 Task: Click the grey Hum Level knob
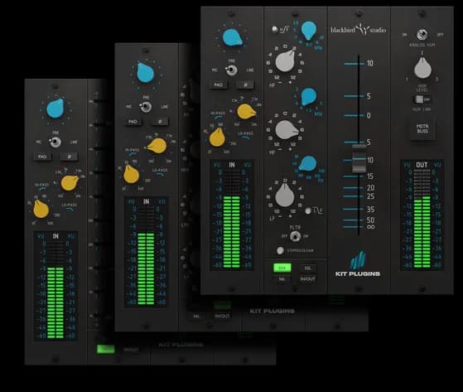click(422, 68)
